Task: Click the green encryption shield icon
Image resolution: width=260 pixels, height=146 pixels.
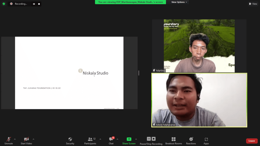Action: [x=4, y=4]
